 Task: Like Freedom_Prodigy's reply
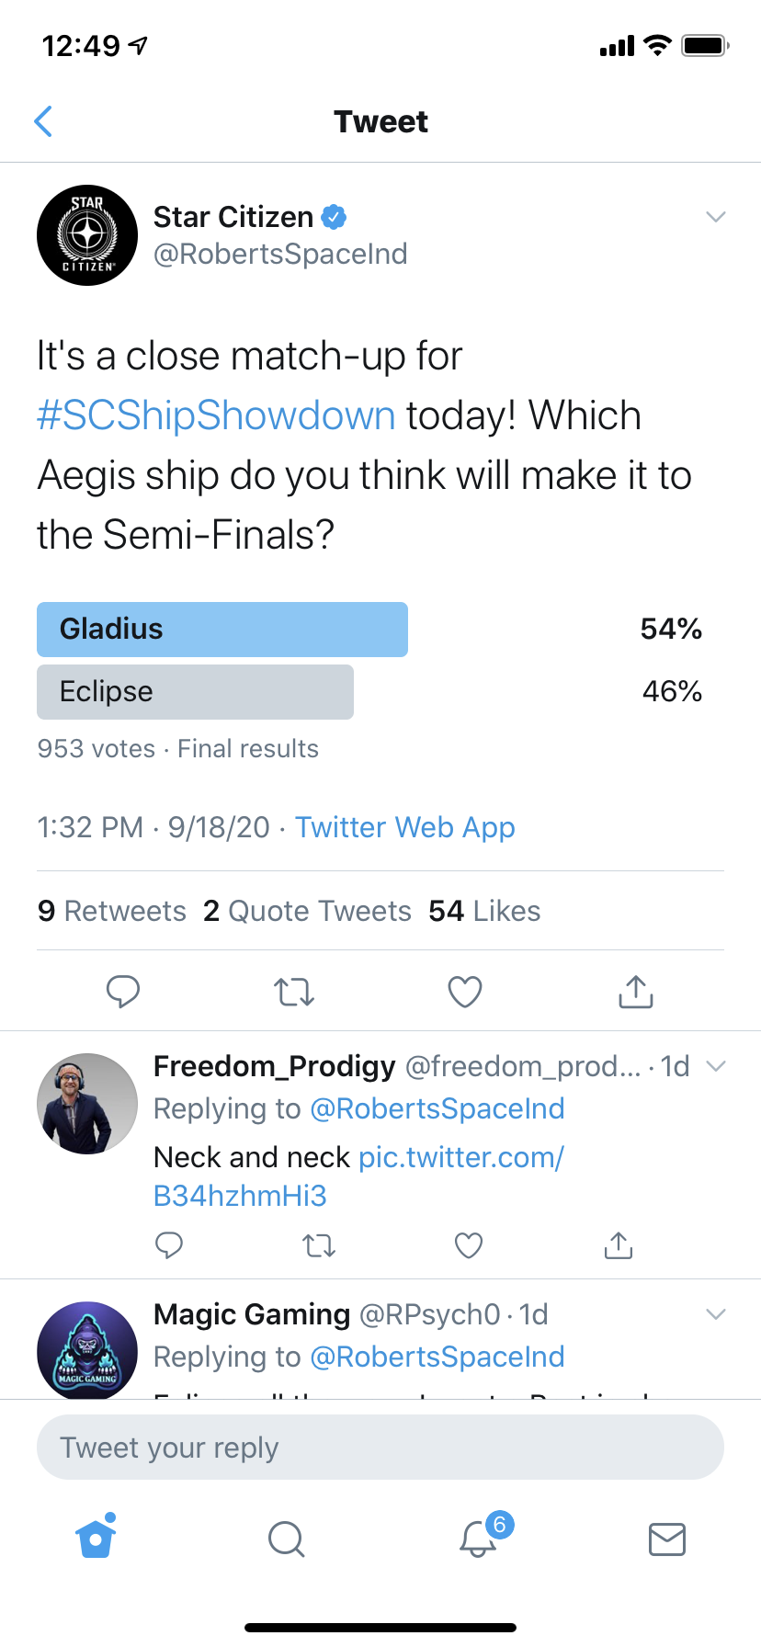point(469,1245)
